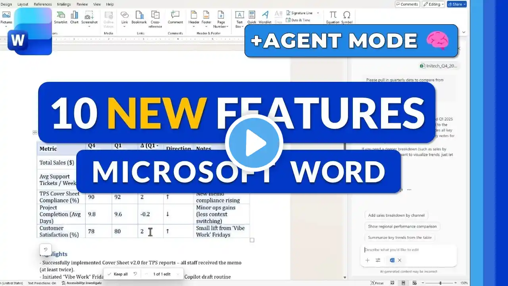Image resolution: width=508 pixels, height=286 pixels.
Task: Open the Help tab
Action: [110, 4]
